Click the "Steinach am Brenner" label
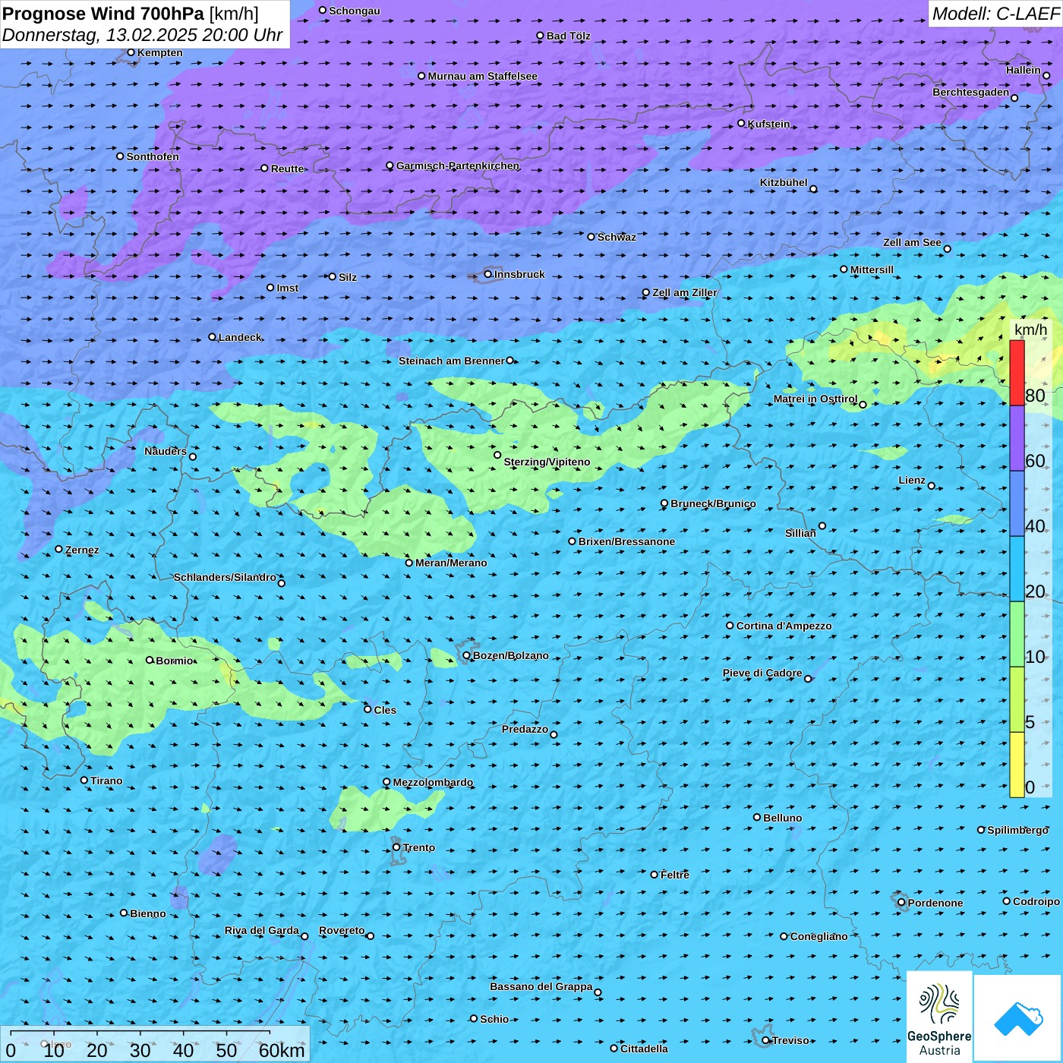Viewport: 1063px width, 1063px height. tap(451, 361)
